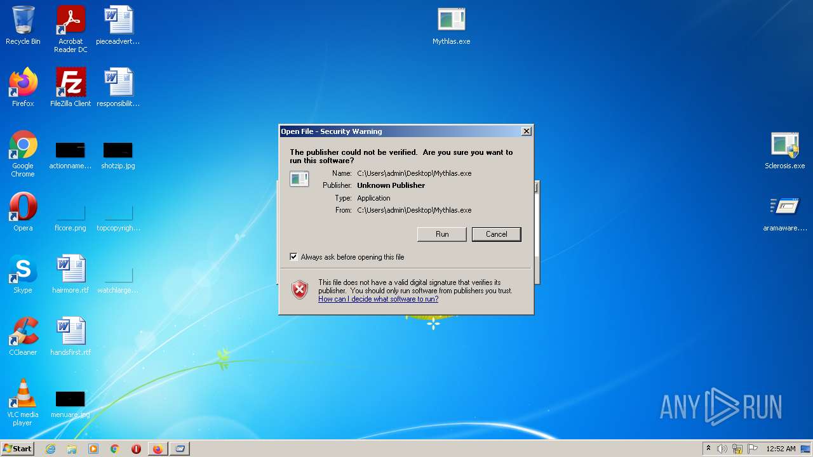
Task: Open Windows Explorer from taskbar
Action: 72,449
